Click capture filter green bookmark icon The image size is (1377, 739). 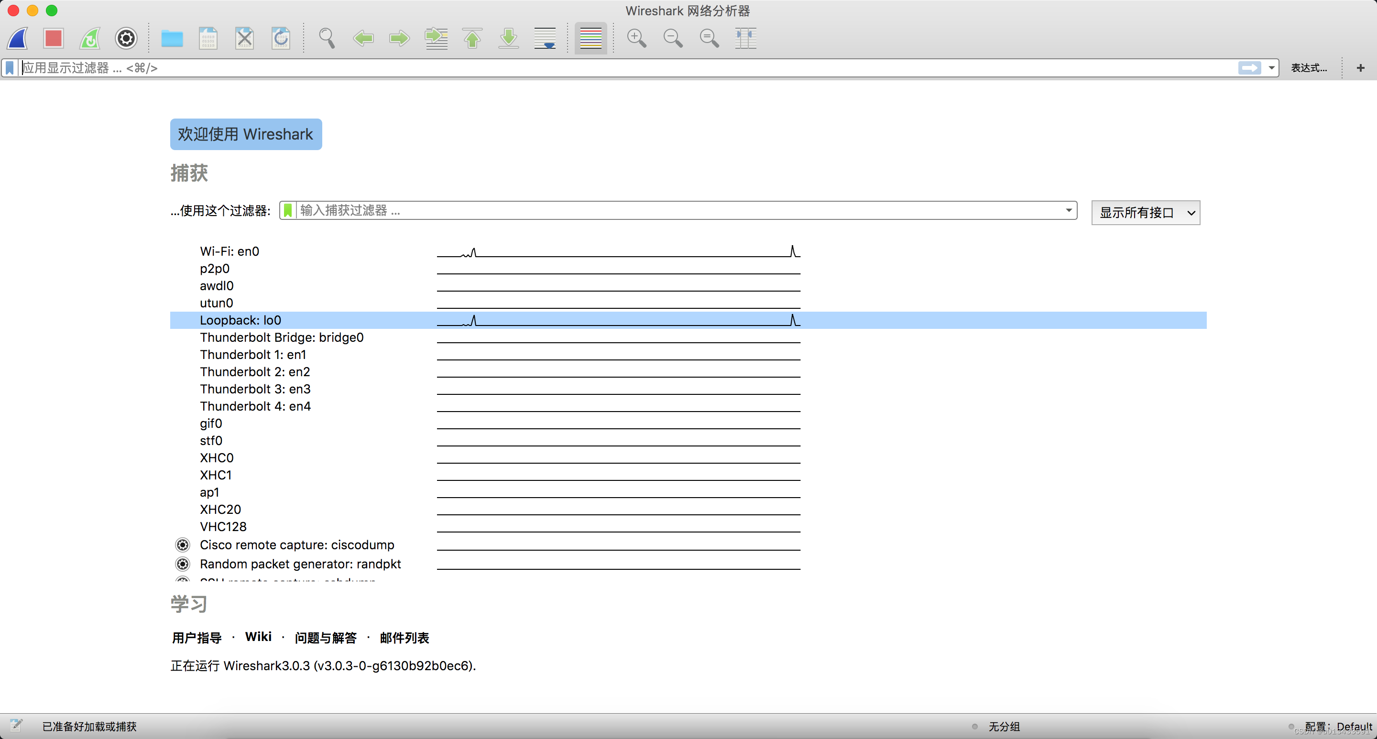click(x=287, y=210)
